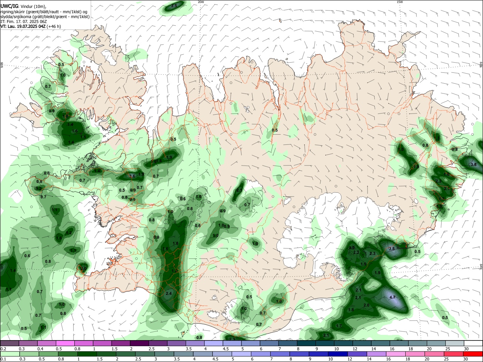Viewport: 483px width, 362px height.
Task: Click the 'UWC/IG: Vindur (10m),' title text
Action: coord(23,6)
